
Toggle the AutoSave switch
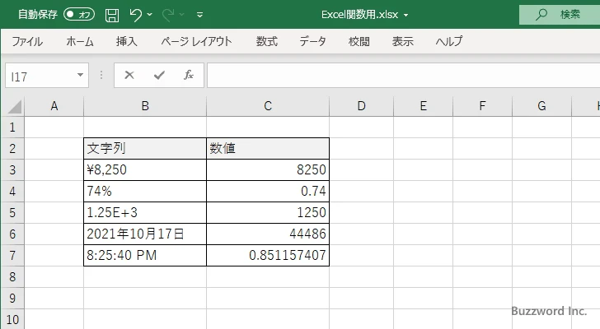coord(79,15)
